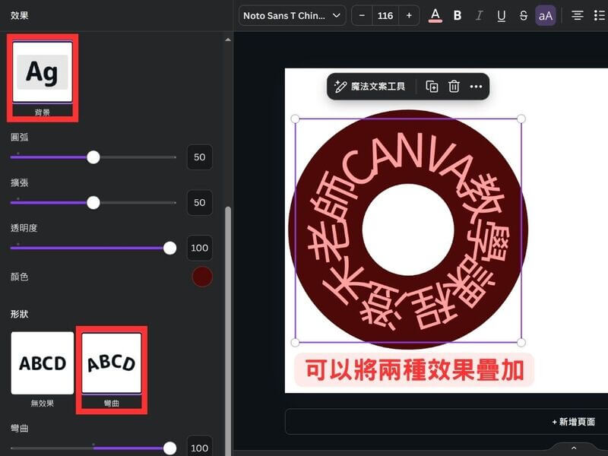Image resolution: width=608 pixels, height=456 pixels.
Task: Click the 新增頁面 add page button
Action: click(574, 422)
